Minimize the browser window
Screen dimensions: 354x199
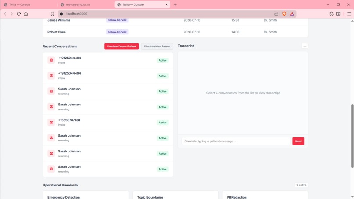pos(328,4)
